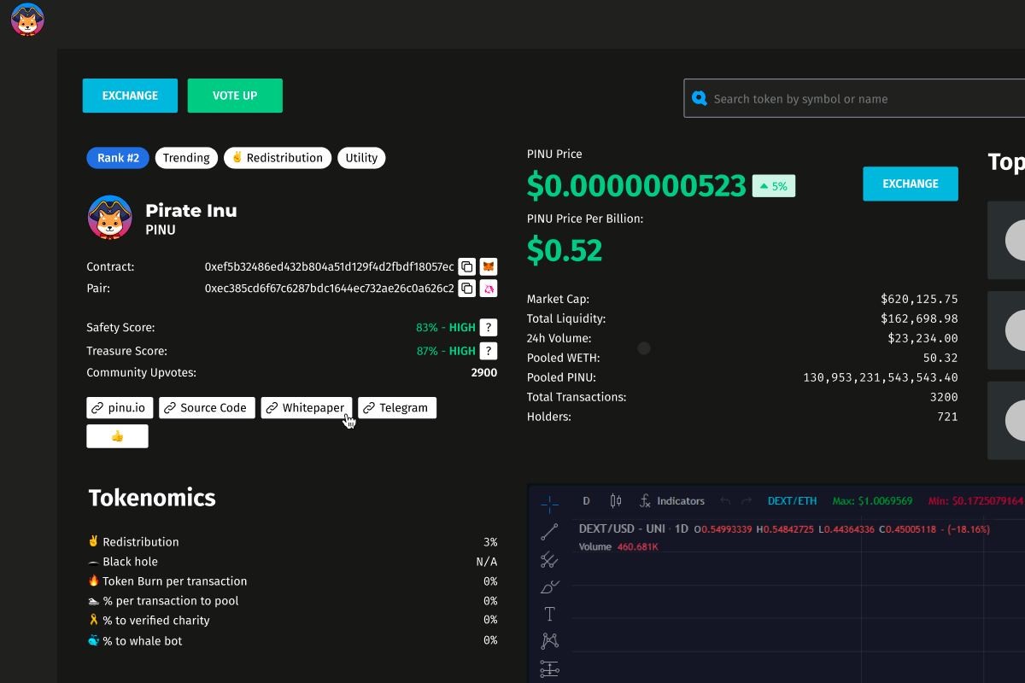
Task: Select the prediction and measurement tool
Action: tap(549, 668)
